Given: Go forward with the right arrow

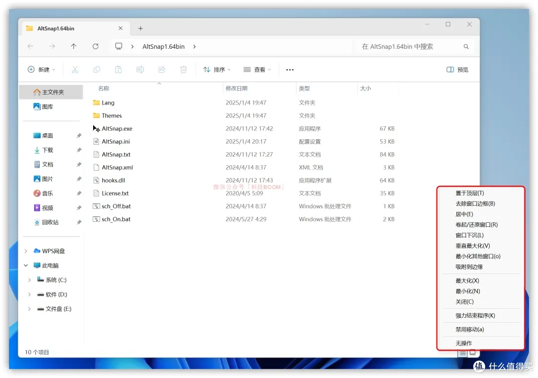Looking at the screenshot, I should (x=52, y=46).
